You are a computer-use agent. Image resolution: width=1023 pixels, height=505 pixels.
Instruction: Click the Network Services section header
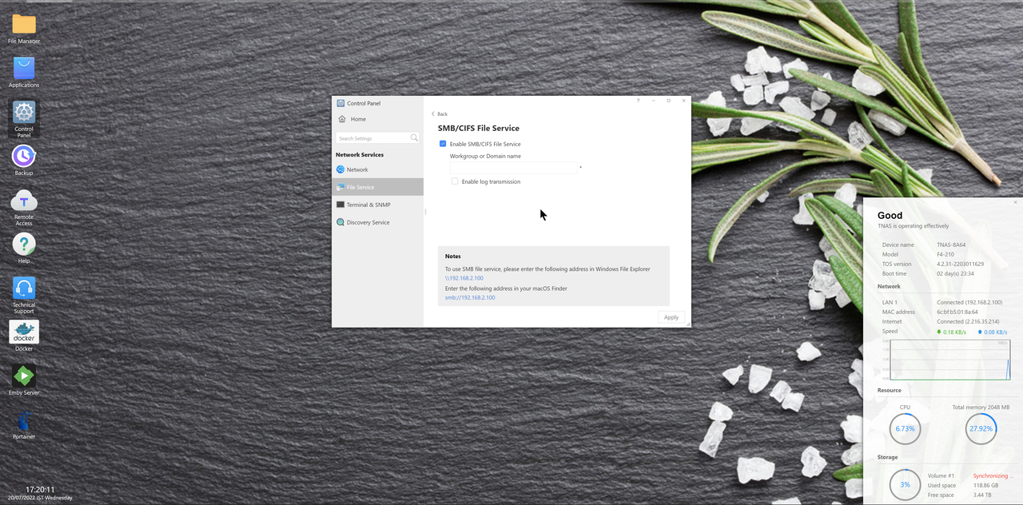(360, 154)
